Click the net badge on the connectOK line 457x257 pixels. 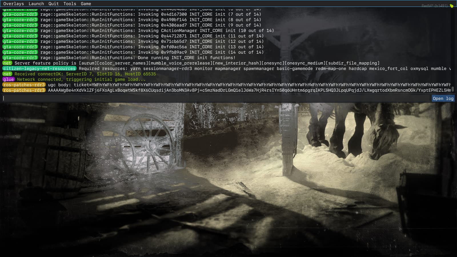(7, 74)
